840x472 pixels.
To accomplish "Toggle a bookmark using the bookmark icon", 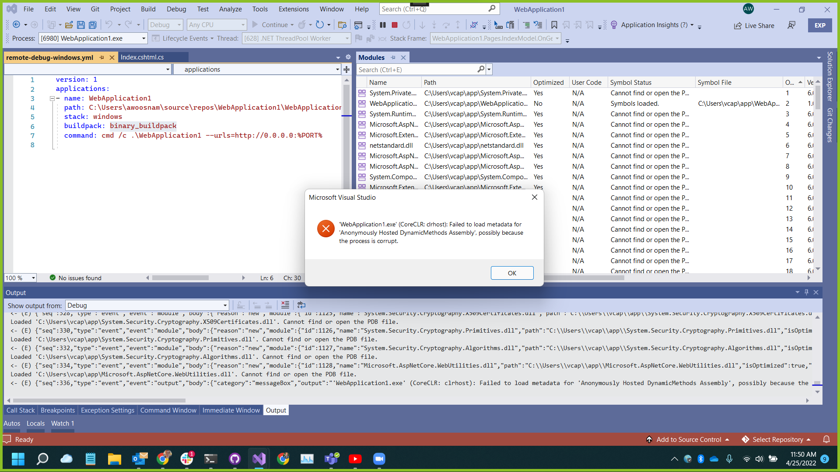I will coord(554,25).
